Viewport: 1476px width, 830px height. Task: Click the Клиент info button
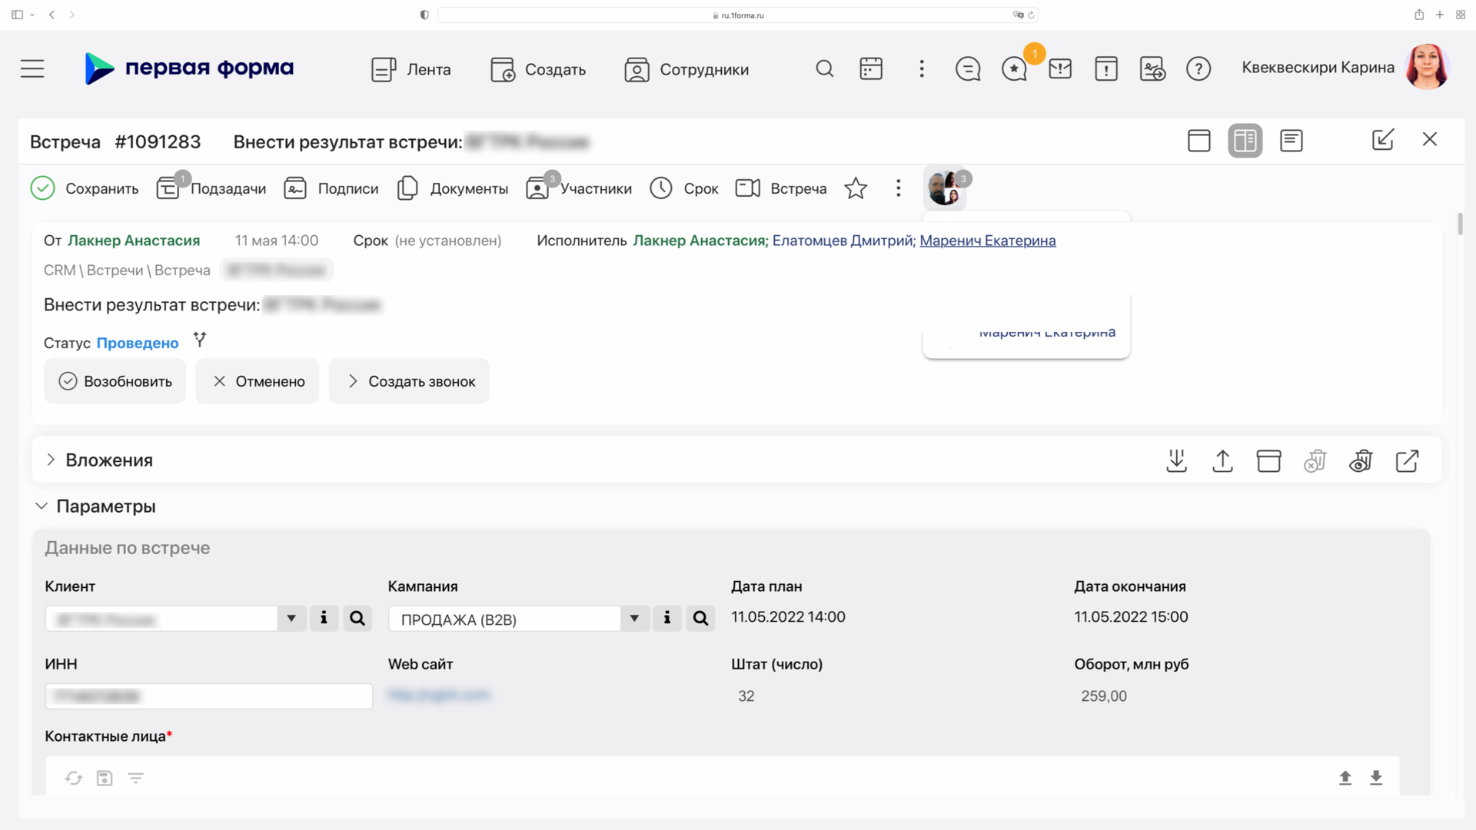click(x=324, y=619)
